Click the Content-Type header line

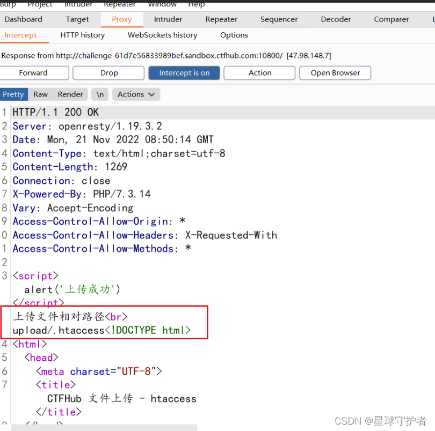point(119,153)
